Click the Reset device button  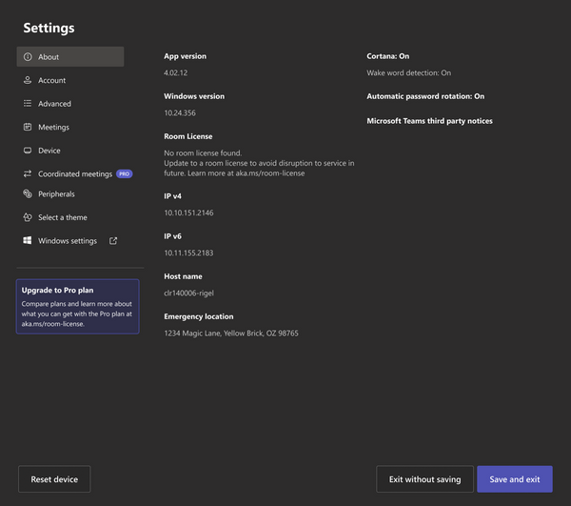tap(54, 479)
